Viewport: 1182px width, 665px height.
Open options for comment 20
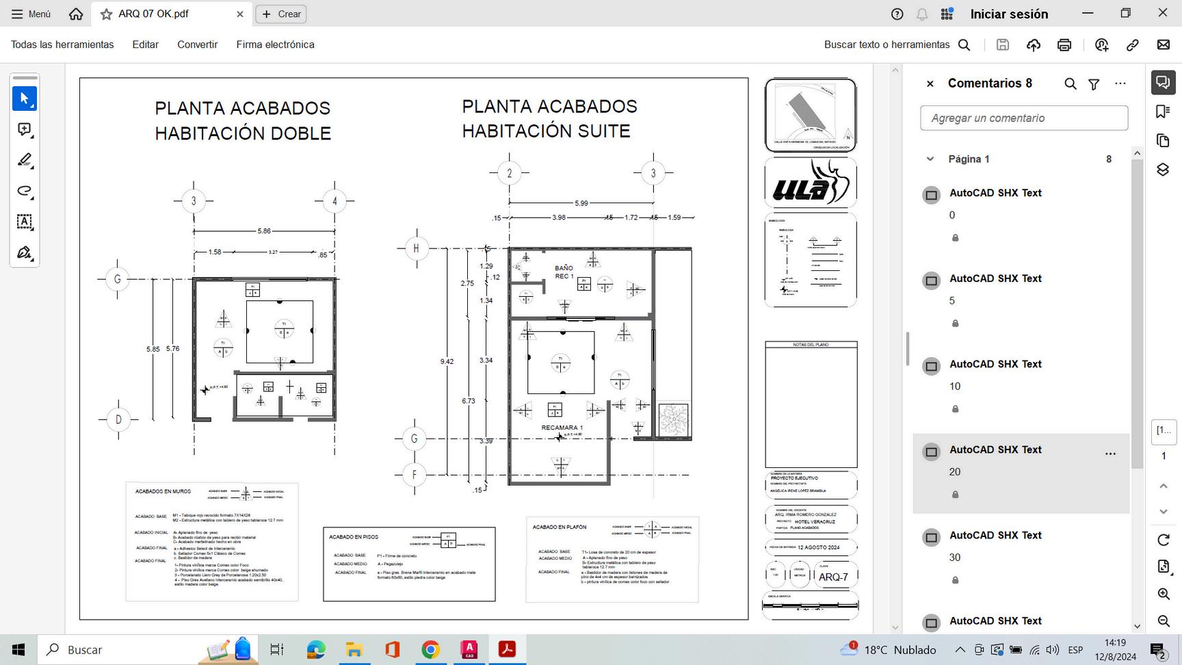point(1110,454)
